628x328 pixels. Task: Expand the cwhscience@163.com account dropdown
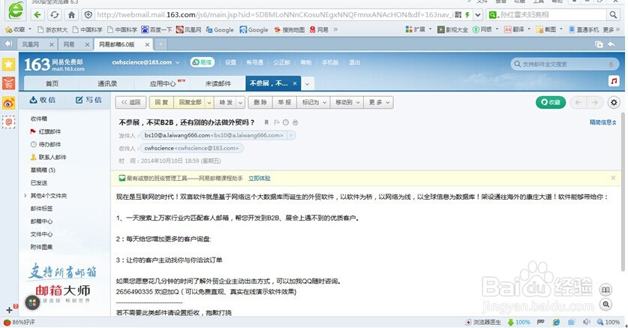coord(177,62)
